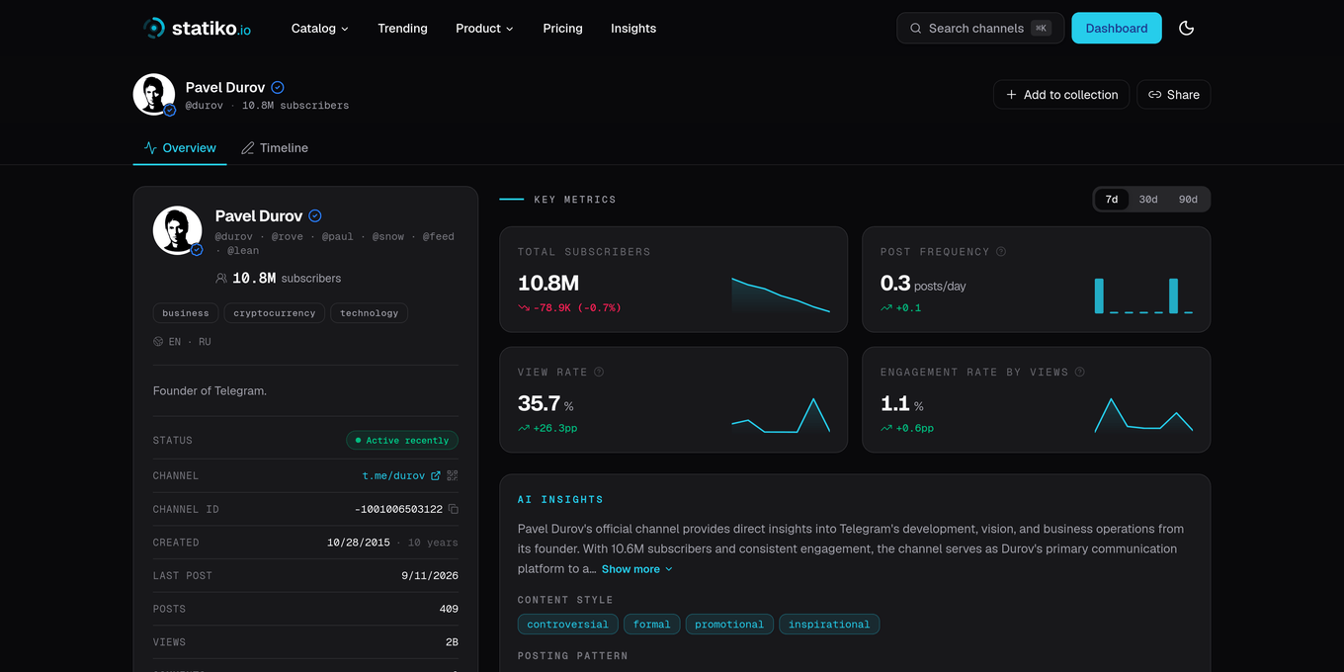Click Add to collection button

coord(1061,95)
